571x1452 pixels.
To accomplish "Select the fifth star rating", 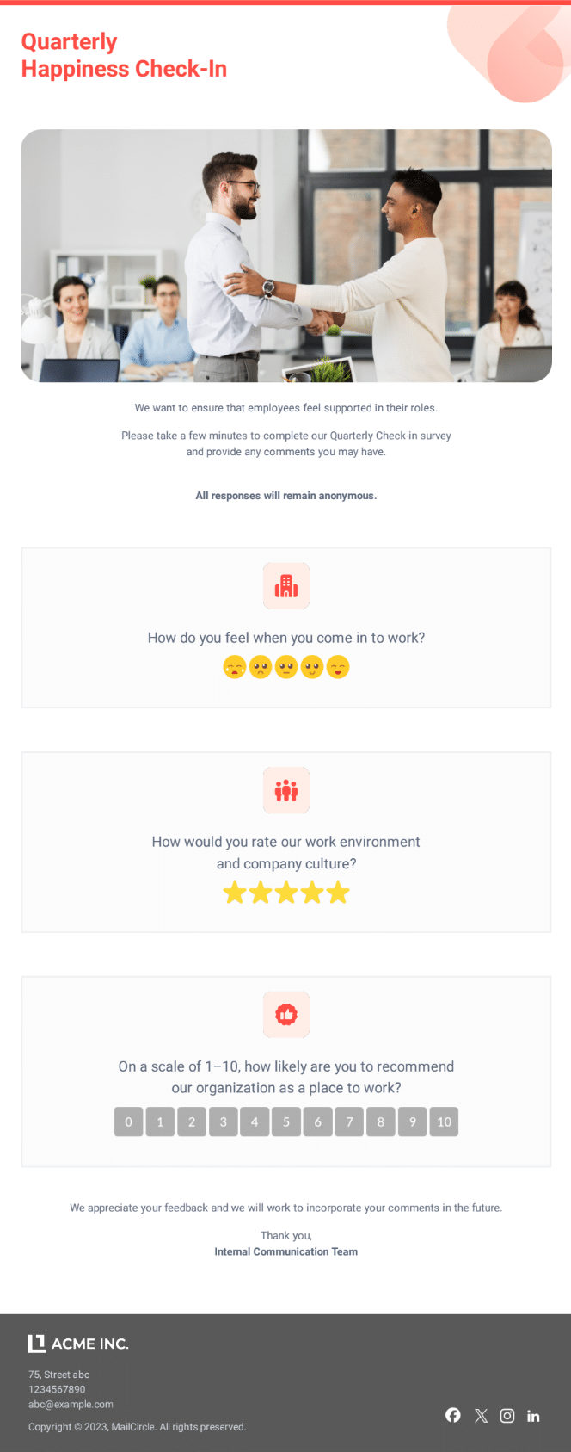I will [338, 893].
